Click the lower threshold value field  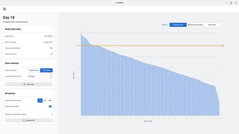pyautogui.click(x=39, y=76)
